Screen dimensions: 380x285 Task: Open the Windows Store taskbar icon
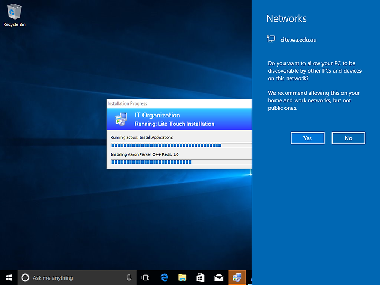201,278
